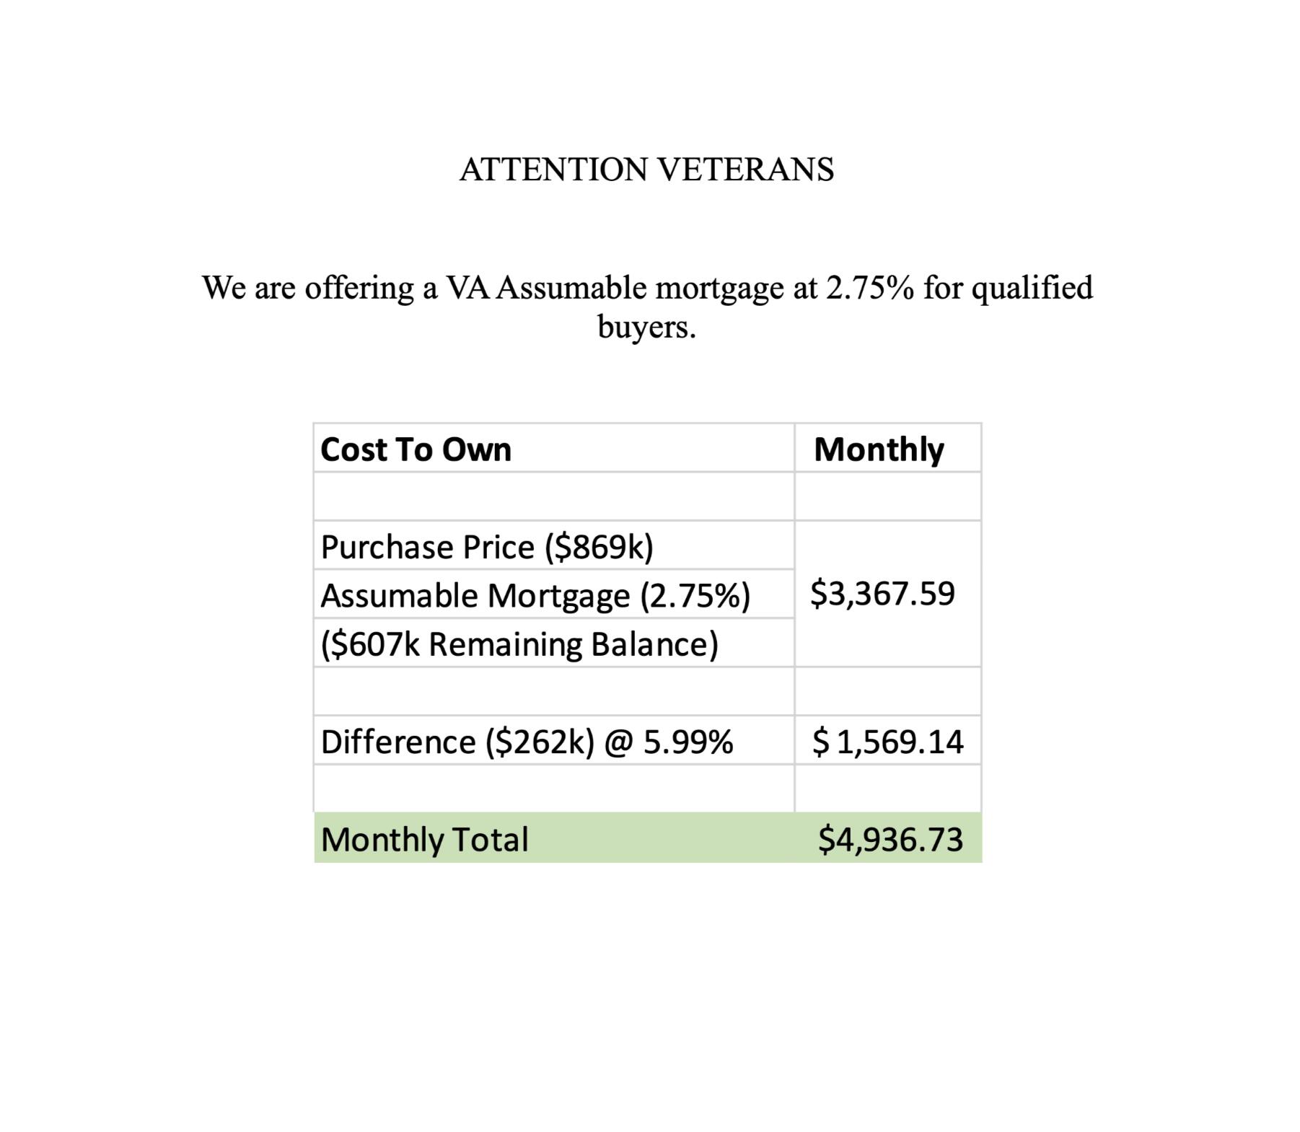Screen dimensions: 1300x1132
Task: Click the green Monthly Total label
Action: point(425,839)
